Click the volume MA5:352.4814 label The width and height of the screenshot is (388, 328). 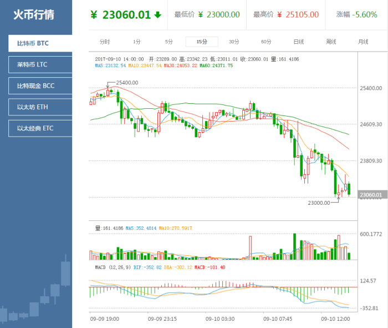click(141, 228)
